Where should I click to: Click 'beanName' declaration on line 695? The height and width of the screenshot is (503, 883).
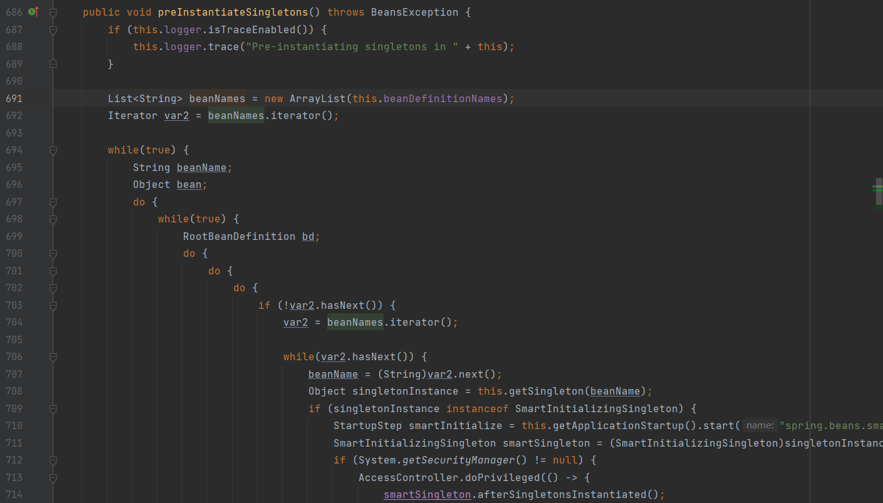[202, 167]
